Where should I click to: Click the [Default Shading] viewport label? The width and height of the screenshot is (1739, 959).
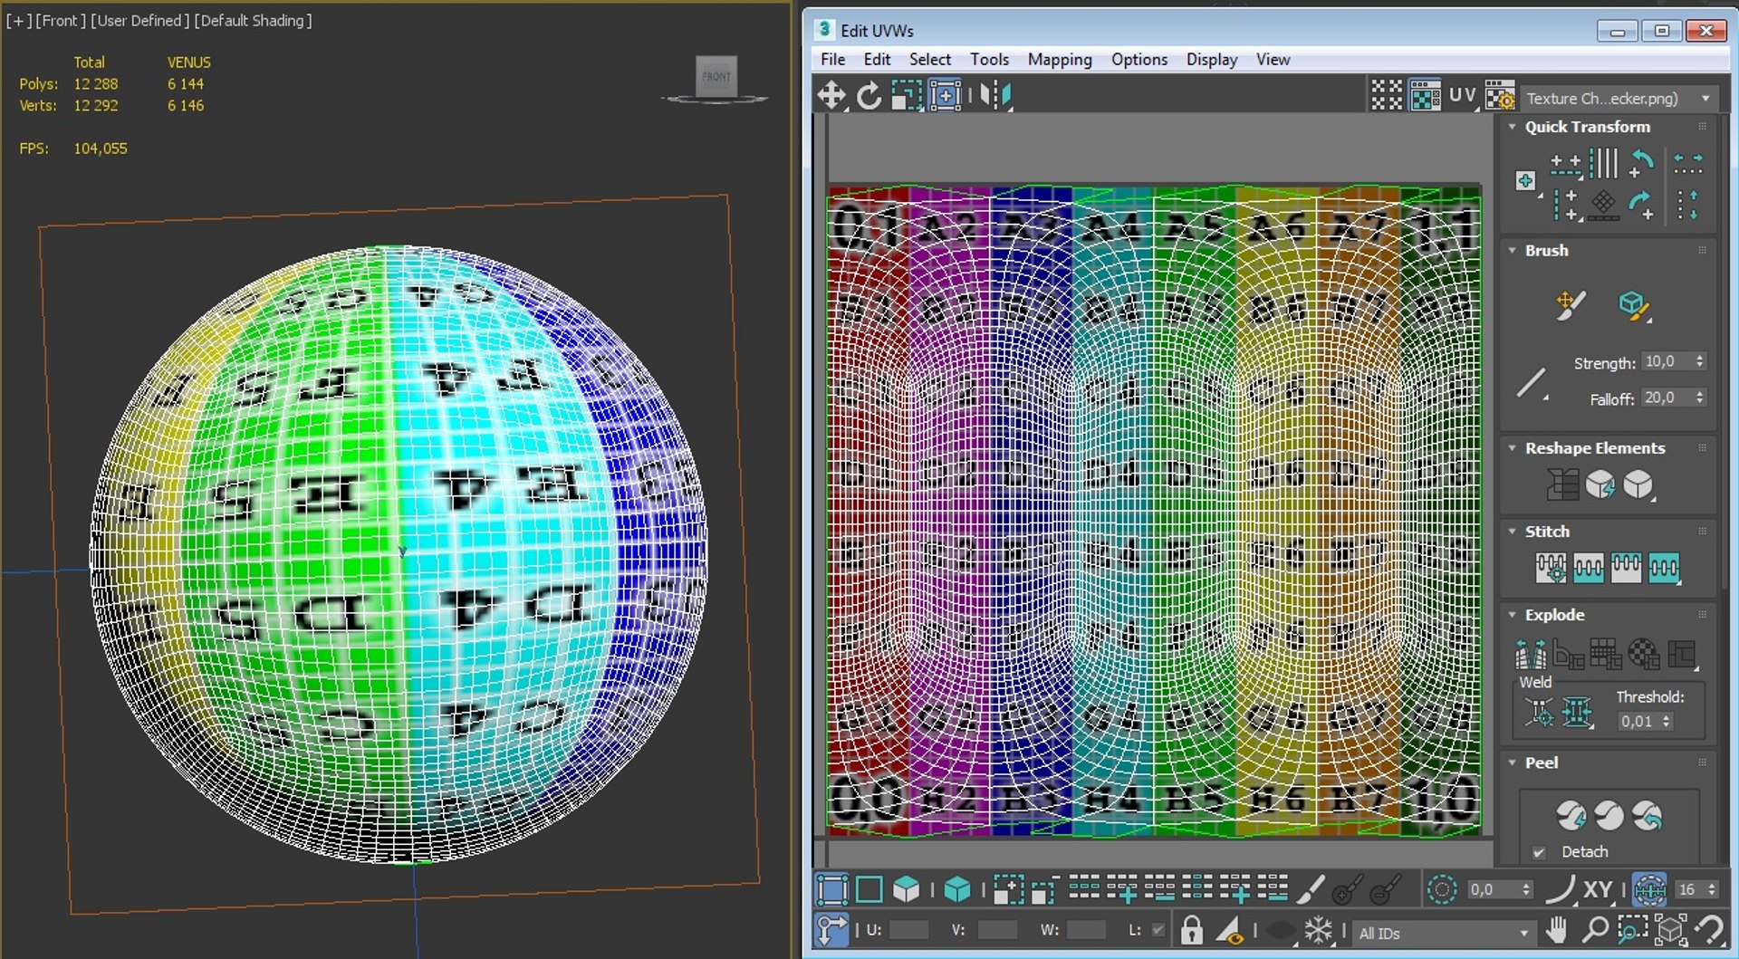click(x=253, y=21)
